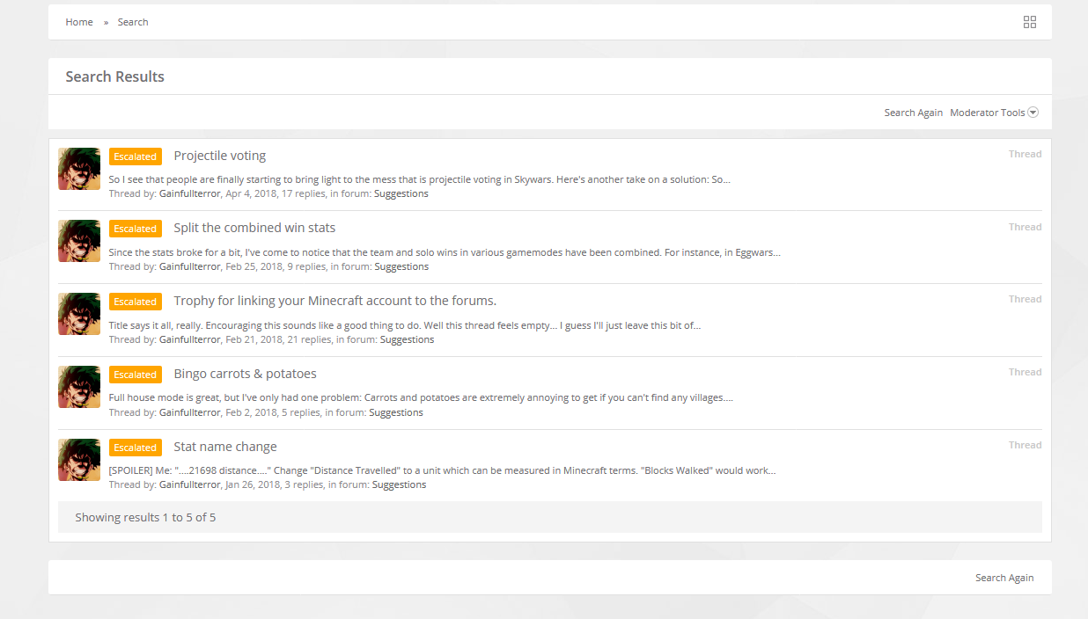Viewport: 1088px width, 619px height.
Task: Open Suggestions forum link under Bingo carrots thread
Action: (x=396, y=412)
